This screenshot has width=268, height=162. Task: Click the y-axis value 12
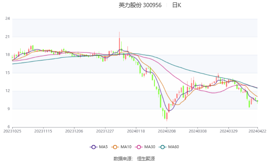click(8, 91)
